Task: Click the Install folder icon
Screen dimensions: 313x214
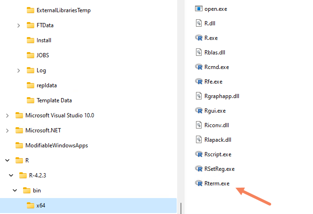Action: pyautogui.click(x=31, y=40)
